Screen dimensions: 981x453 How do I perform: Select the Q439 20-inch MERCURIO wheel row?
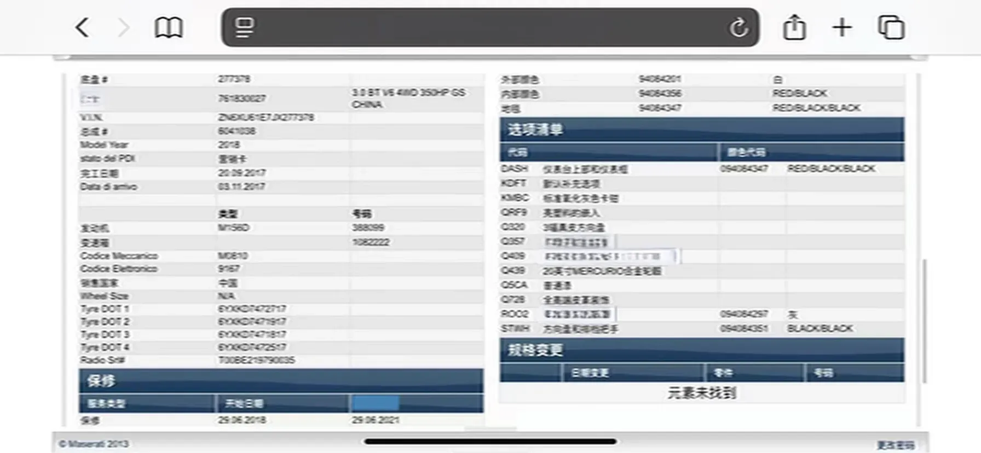click(602, 271)
